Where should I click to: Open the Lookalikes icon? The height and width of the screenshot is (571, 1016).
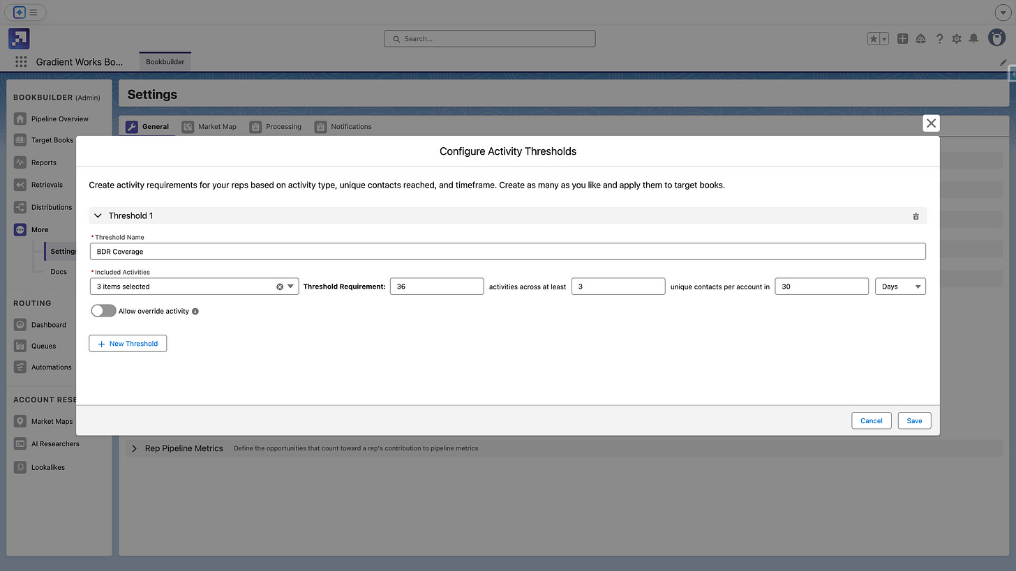(x=20, y=467)
